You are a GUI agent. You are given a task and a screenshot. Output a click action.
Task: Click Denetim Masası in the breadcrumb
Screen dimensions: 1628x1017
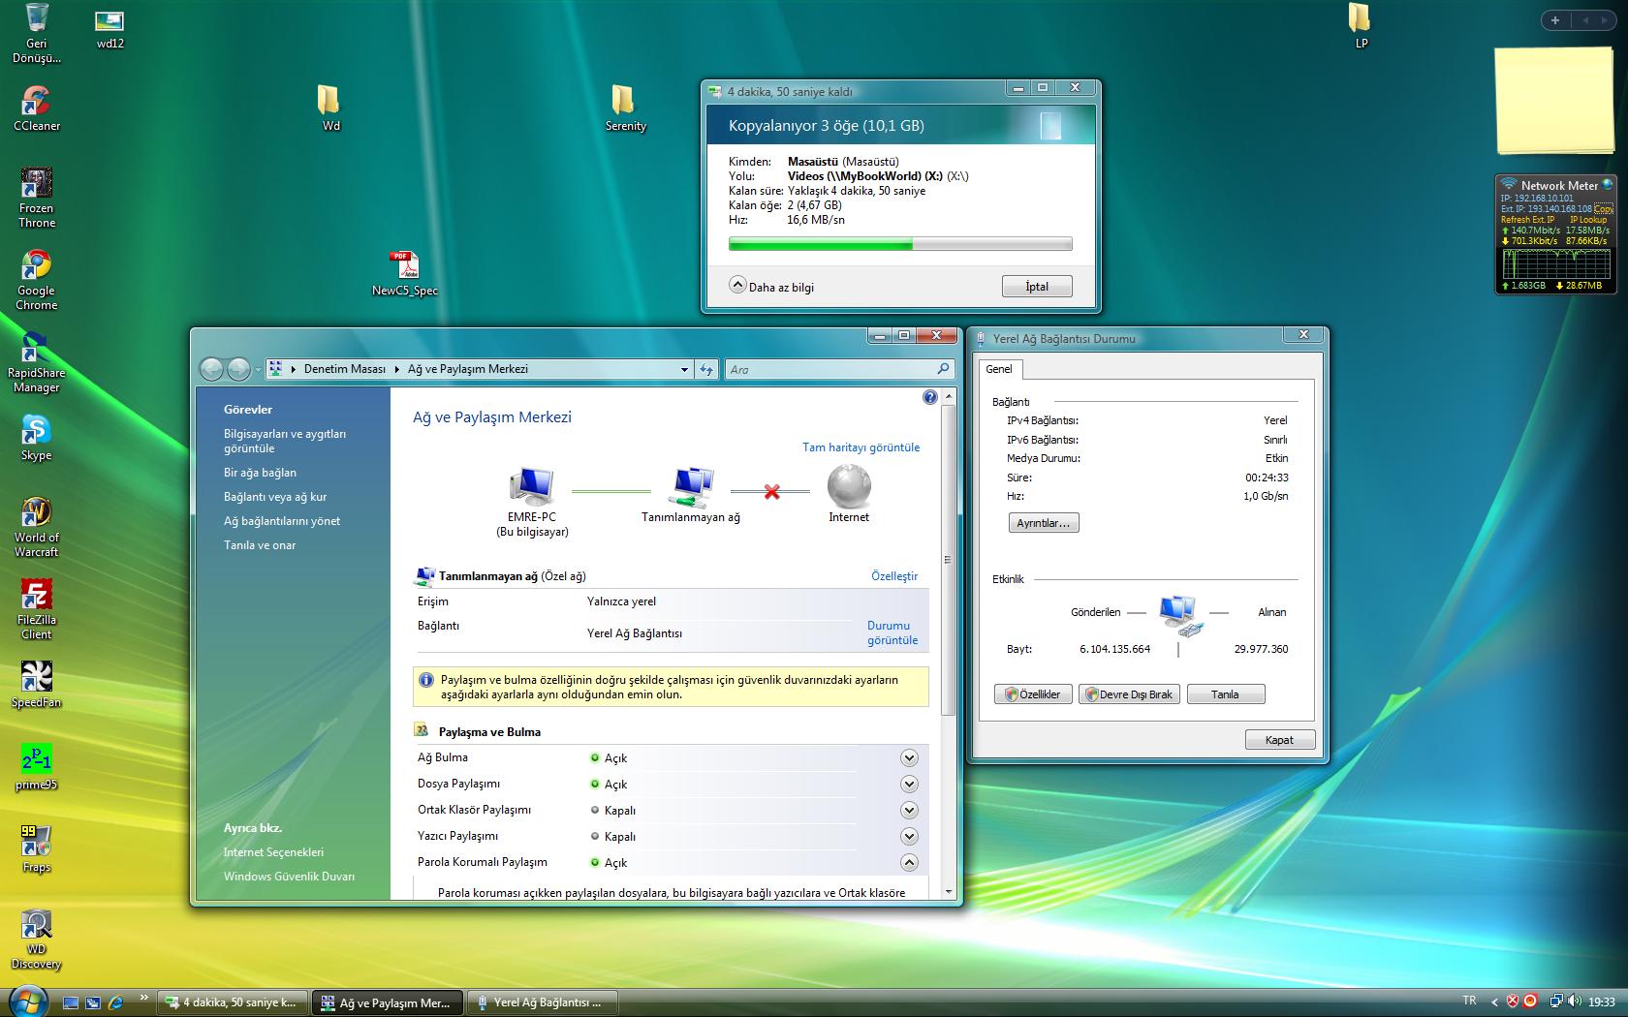(x=345, y=369)
